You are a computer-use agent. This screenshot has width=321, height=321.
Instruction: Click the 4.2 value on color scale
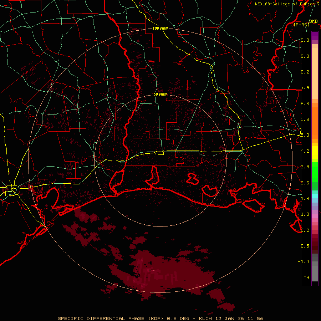[x=305, y=151]
